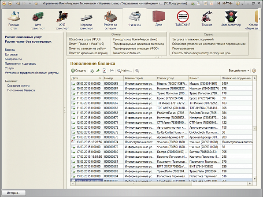Open Работа со складом factory section
Viewport: 263px width, 197px height.
pyautogui.click(x=111, y=20)
